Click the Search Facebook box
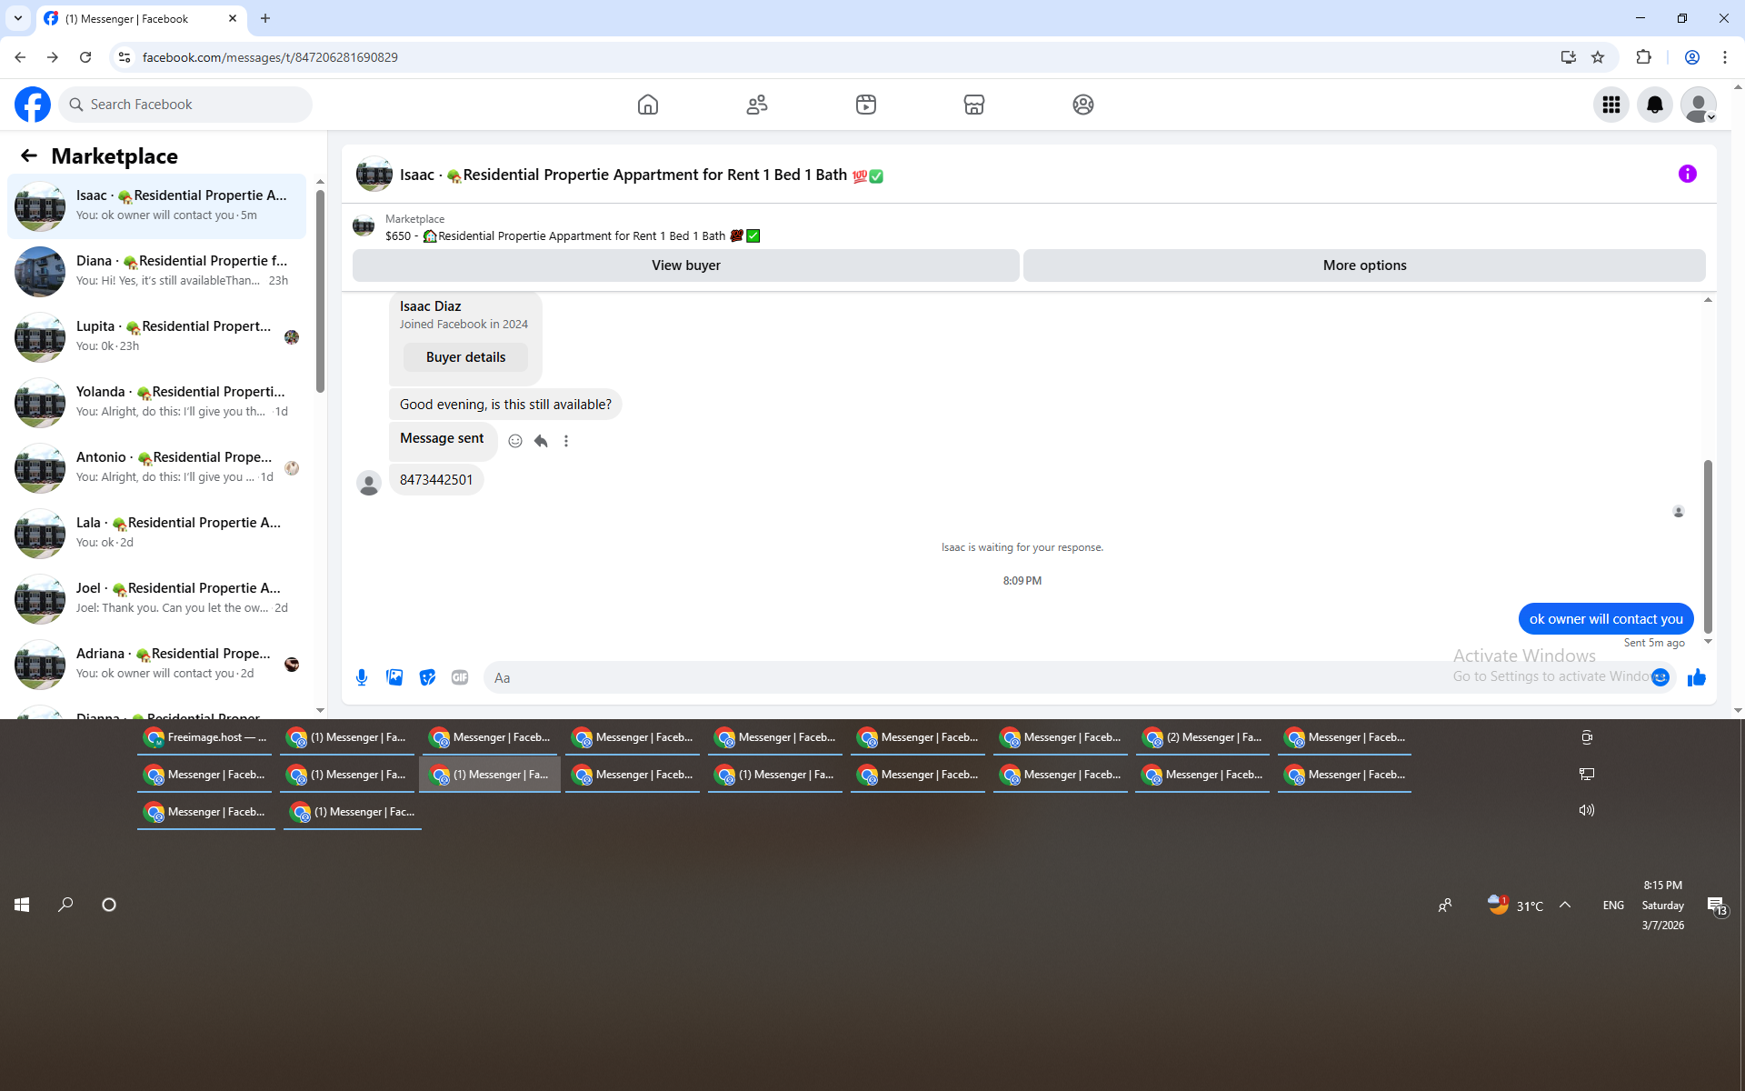This screenshot has height=1091, width=1745. click(185, 105)
